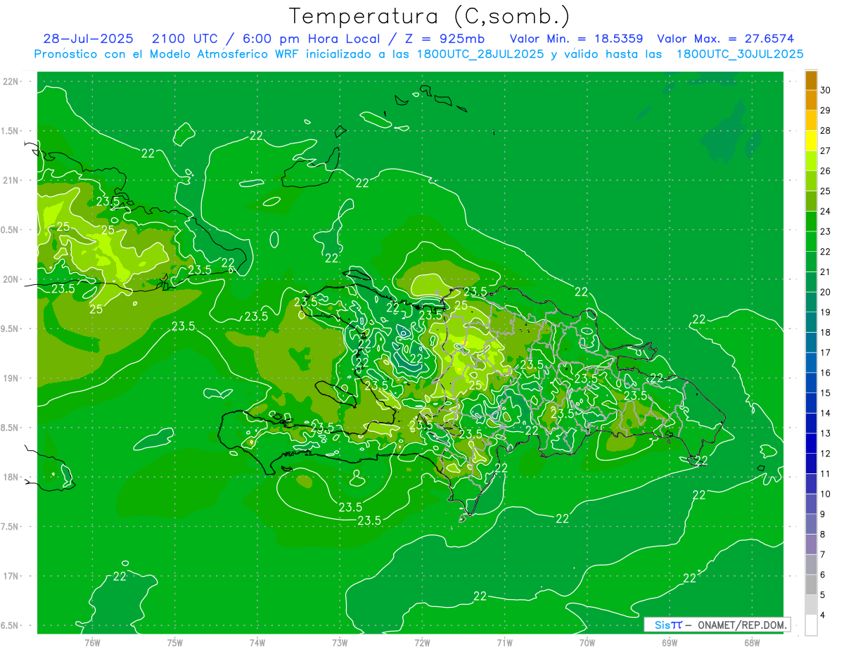Click the blue swatch between 15 and 16
This screenshot has width=844, height=652.
811,383
